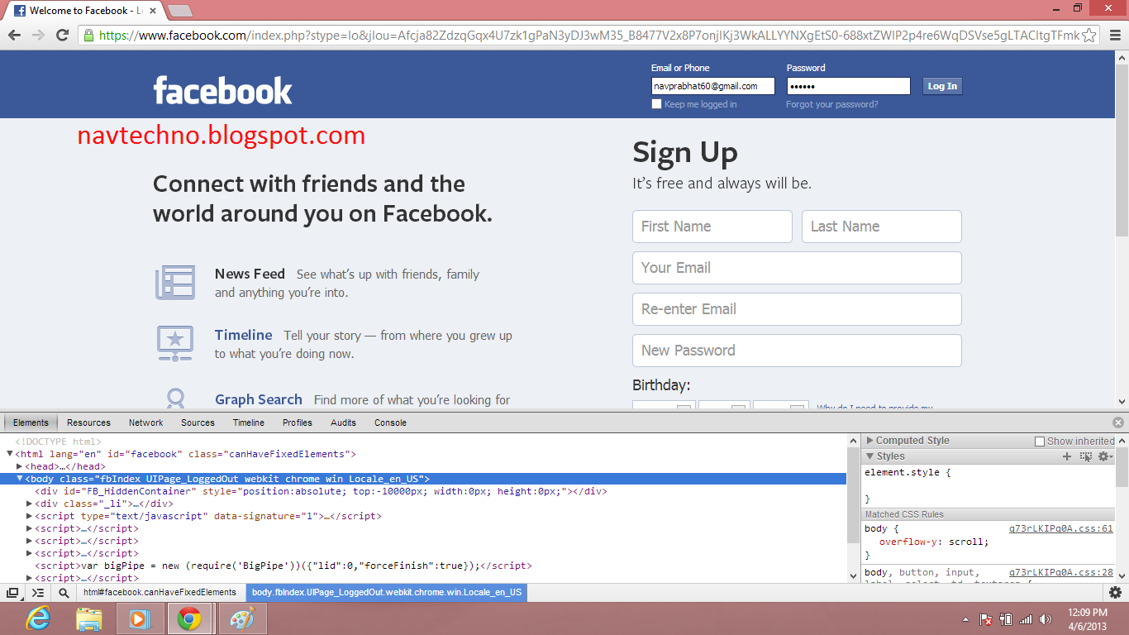
Task: Open the Resources tab
Action: (88, 423)
